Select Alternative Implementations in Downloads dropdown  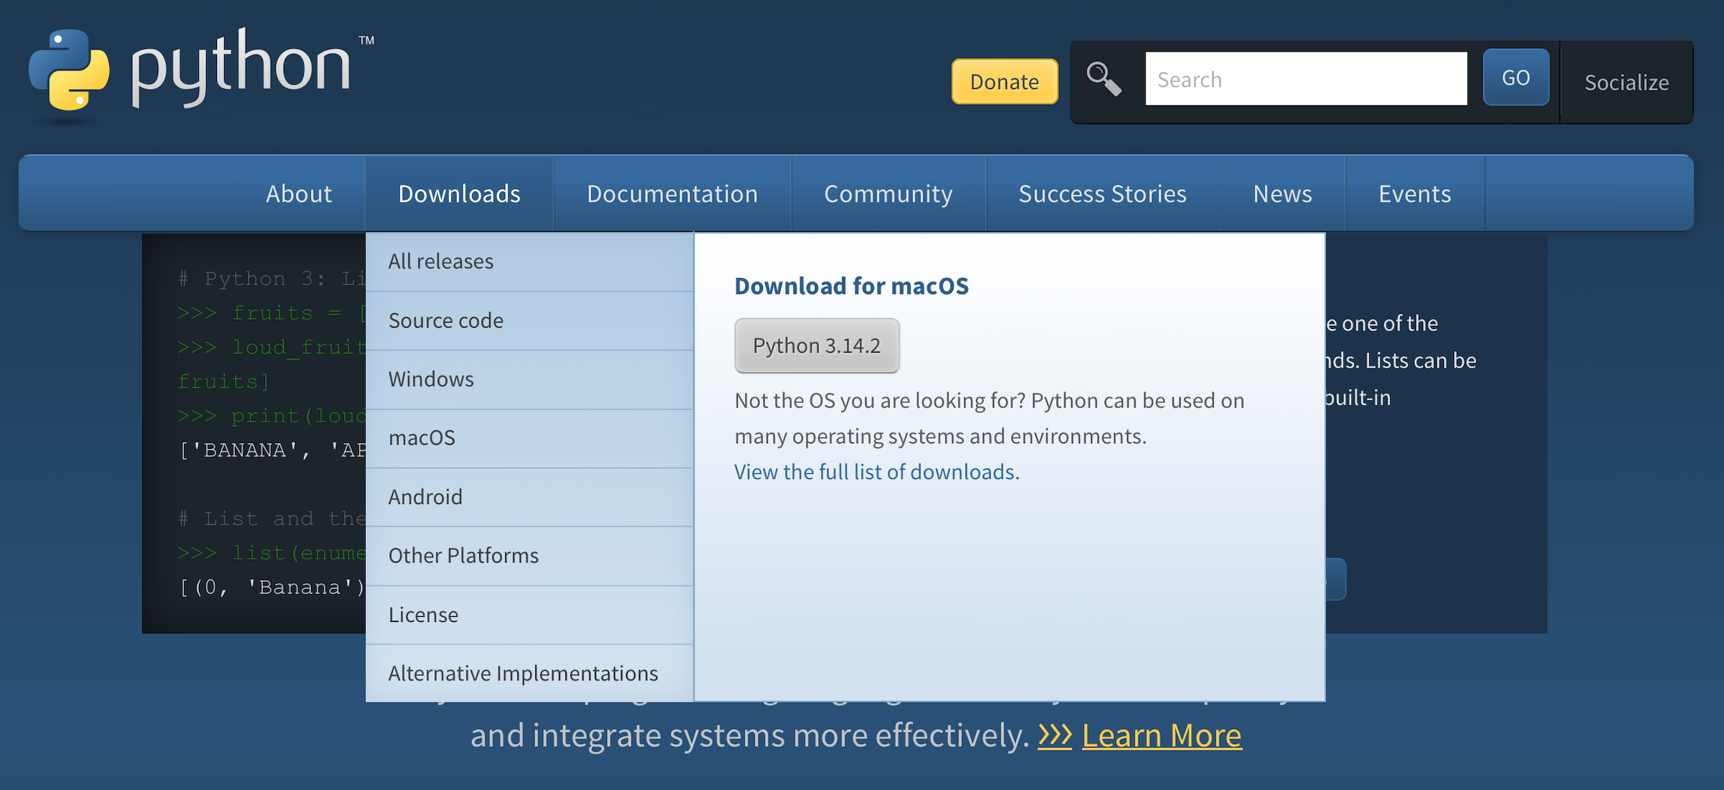[x=529, y=673]
